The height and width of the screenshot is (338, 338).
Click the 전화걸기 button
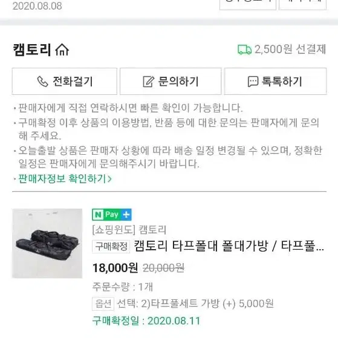65,81
